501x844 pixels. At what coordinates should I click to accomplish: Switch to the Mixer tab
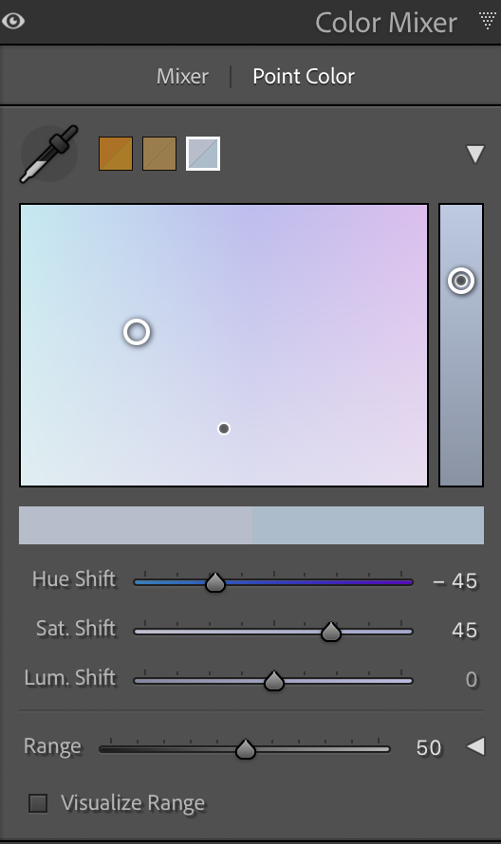(x=182, y=77)
